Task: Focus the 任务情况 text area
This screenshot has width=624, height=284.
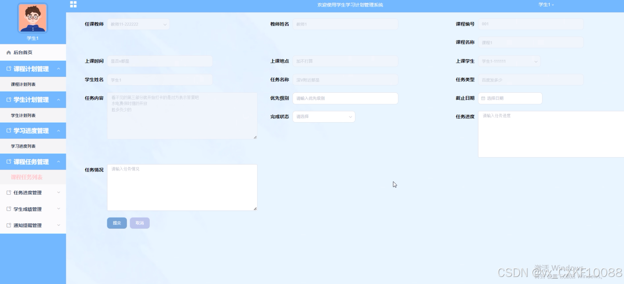Action: pos(182,188)
